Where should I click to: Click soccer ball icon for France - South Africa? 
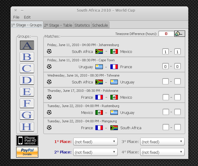pyautogui.click(x=49, y=128)
